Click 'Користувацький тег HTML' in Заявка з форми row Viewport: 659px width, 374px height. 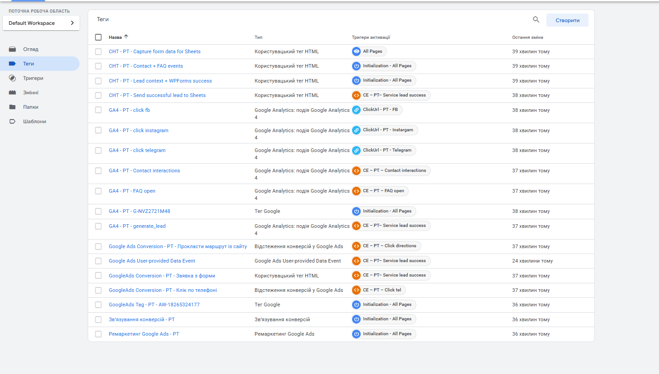[x=287, y=276]
